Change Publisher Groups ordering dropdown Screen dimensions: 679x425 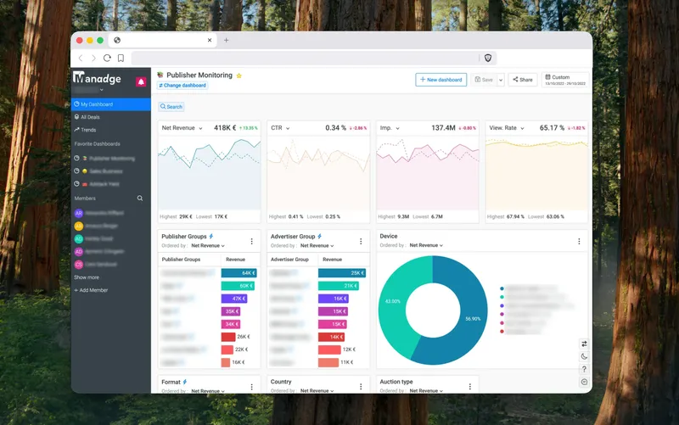208,245
